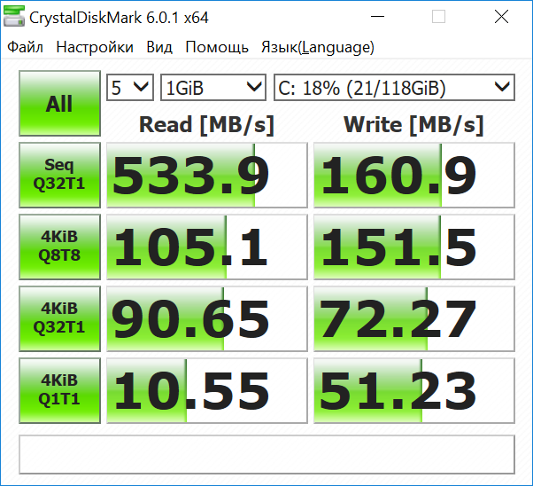The width and height of the screenshot is (533, 486).
Task: Click the CrystalDiskMark app icon in title bar
Action: (x=15, y=17)
